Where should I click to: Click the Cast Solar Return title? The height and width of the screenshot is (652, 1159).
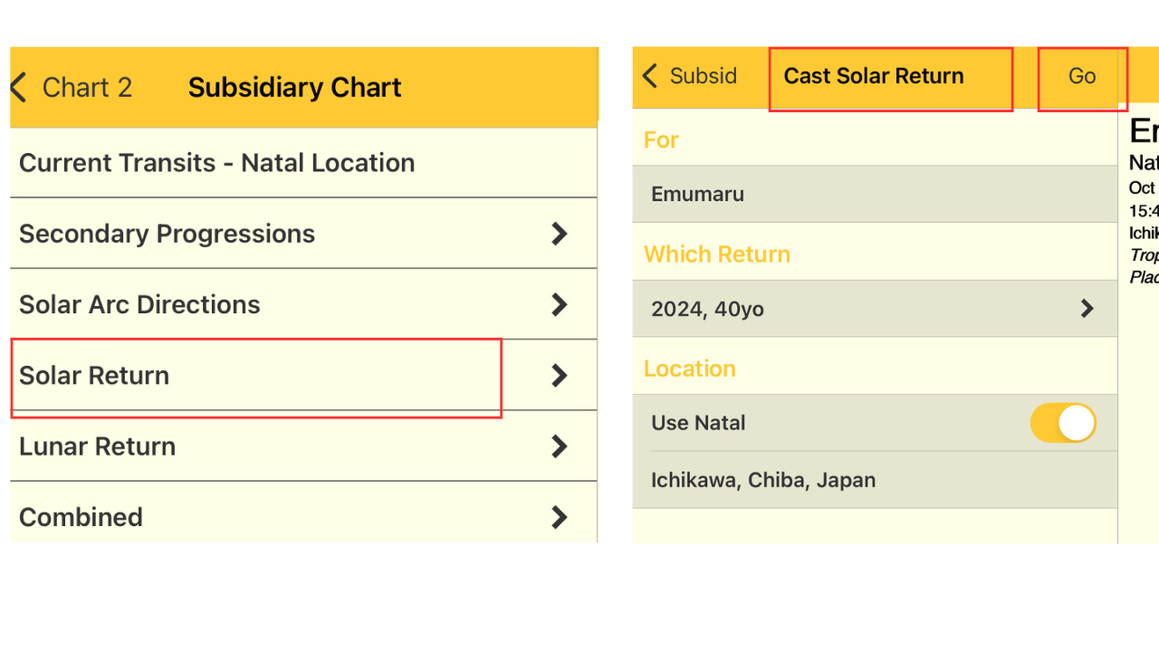click(x=874, y=76)
